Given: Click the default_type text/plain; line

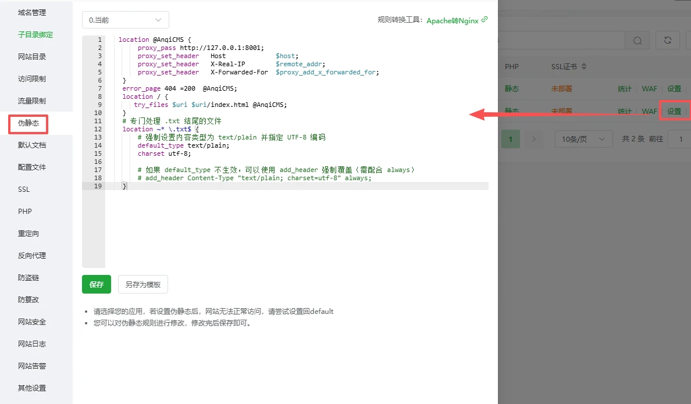Looking at the screenshot, I should (183, 145).
